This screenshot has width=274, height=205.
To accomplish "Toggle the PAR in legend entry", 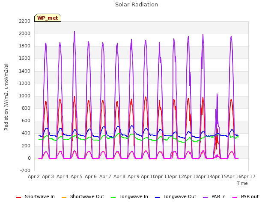I will [x=214, y=196].
